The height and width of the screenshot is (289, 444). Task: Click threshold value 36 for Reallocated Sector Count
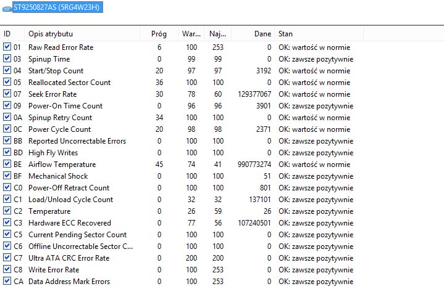[x=159, y=83]
